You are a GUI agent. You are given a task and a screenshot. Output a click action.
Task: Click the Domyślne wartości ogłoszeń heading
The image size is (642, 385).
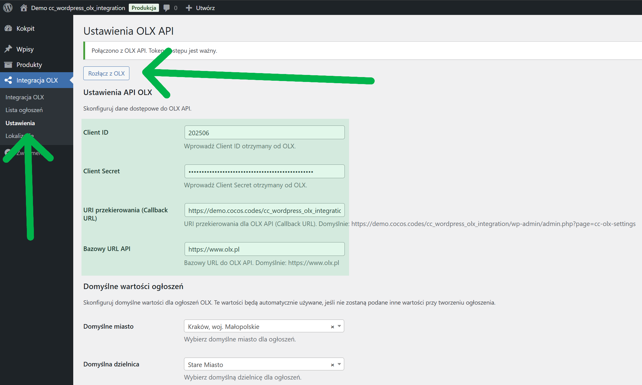[x=133, y=286]
